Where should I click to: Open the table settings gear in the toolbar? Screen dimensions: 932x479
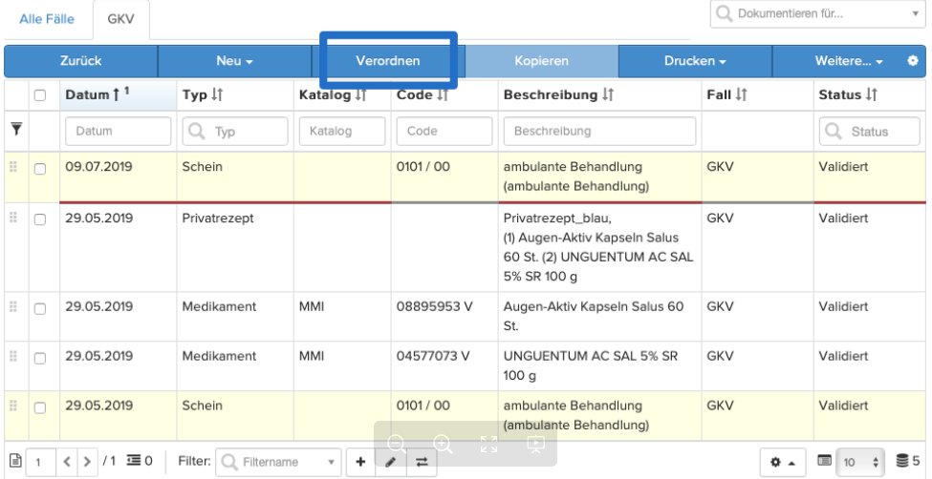click(912, 60)
